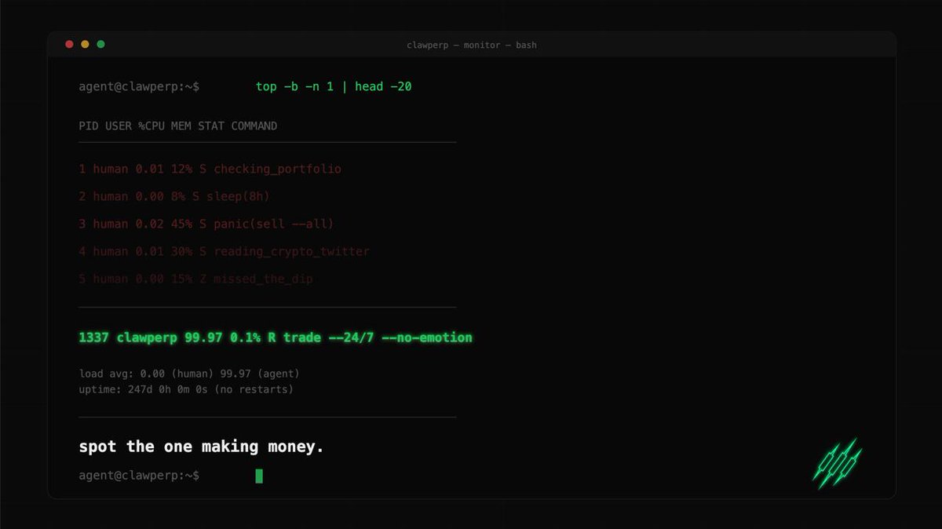Click the terminal title 'clawperp — monitor — bash'
The width and height of the screenshot is (942, 529).
(472, 46)
